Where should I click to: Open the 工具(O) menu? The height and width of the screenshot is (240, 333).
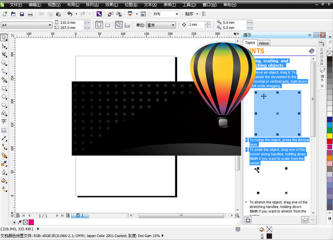pyautogui.click(x=189, y=5)
